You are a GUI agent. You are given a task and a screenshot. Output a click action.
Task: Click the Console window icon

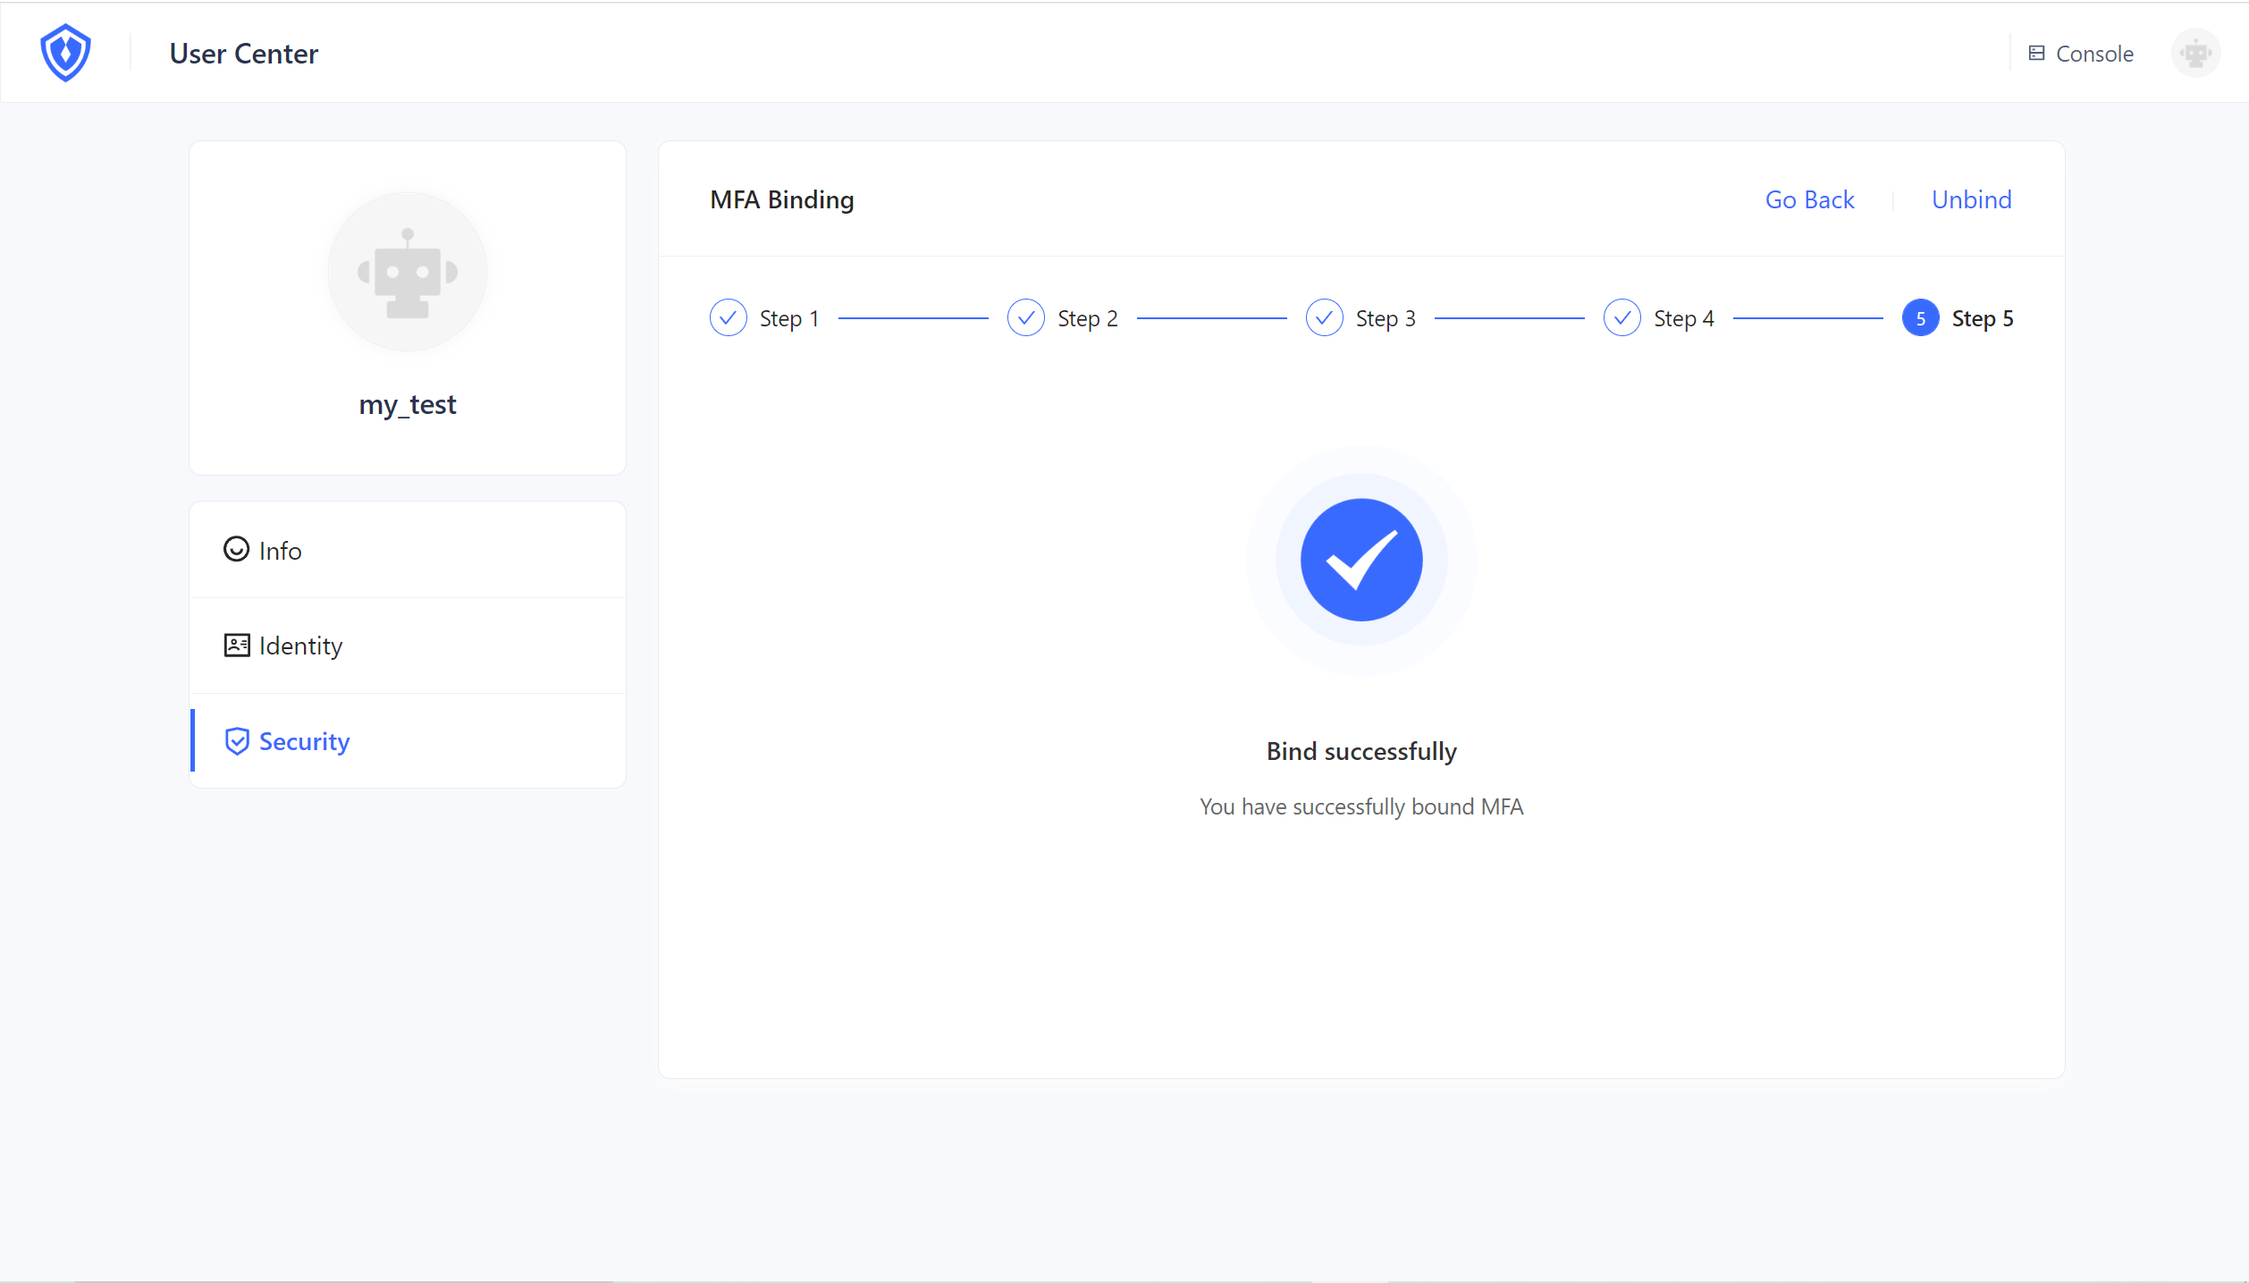click(2036, 54)
